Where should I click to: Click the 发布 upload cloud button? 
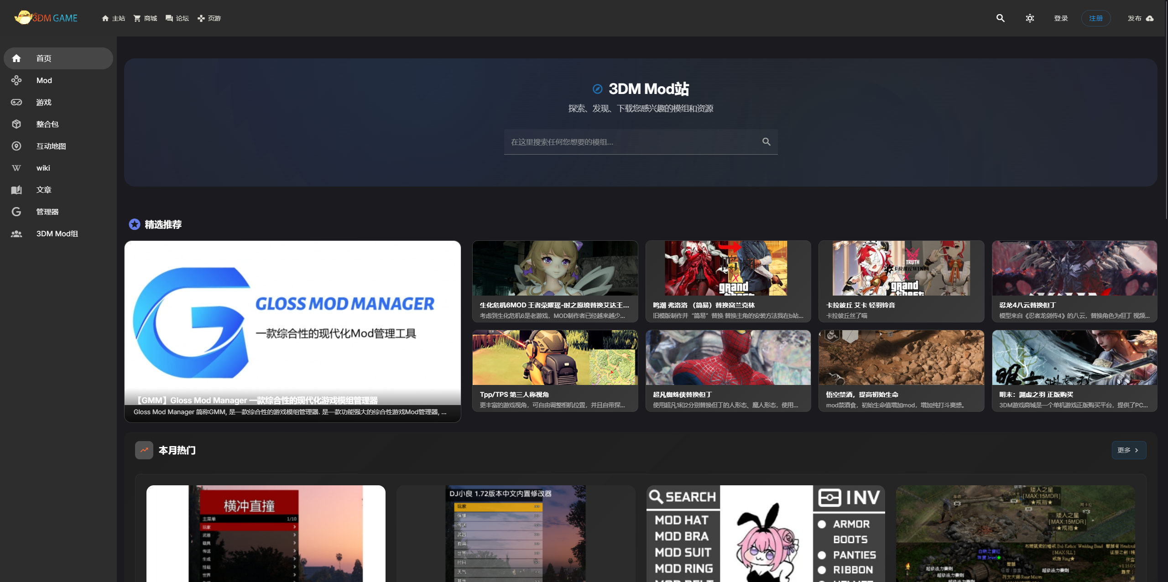(1140, 18)
